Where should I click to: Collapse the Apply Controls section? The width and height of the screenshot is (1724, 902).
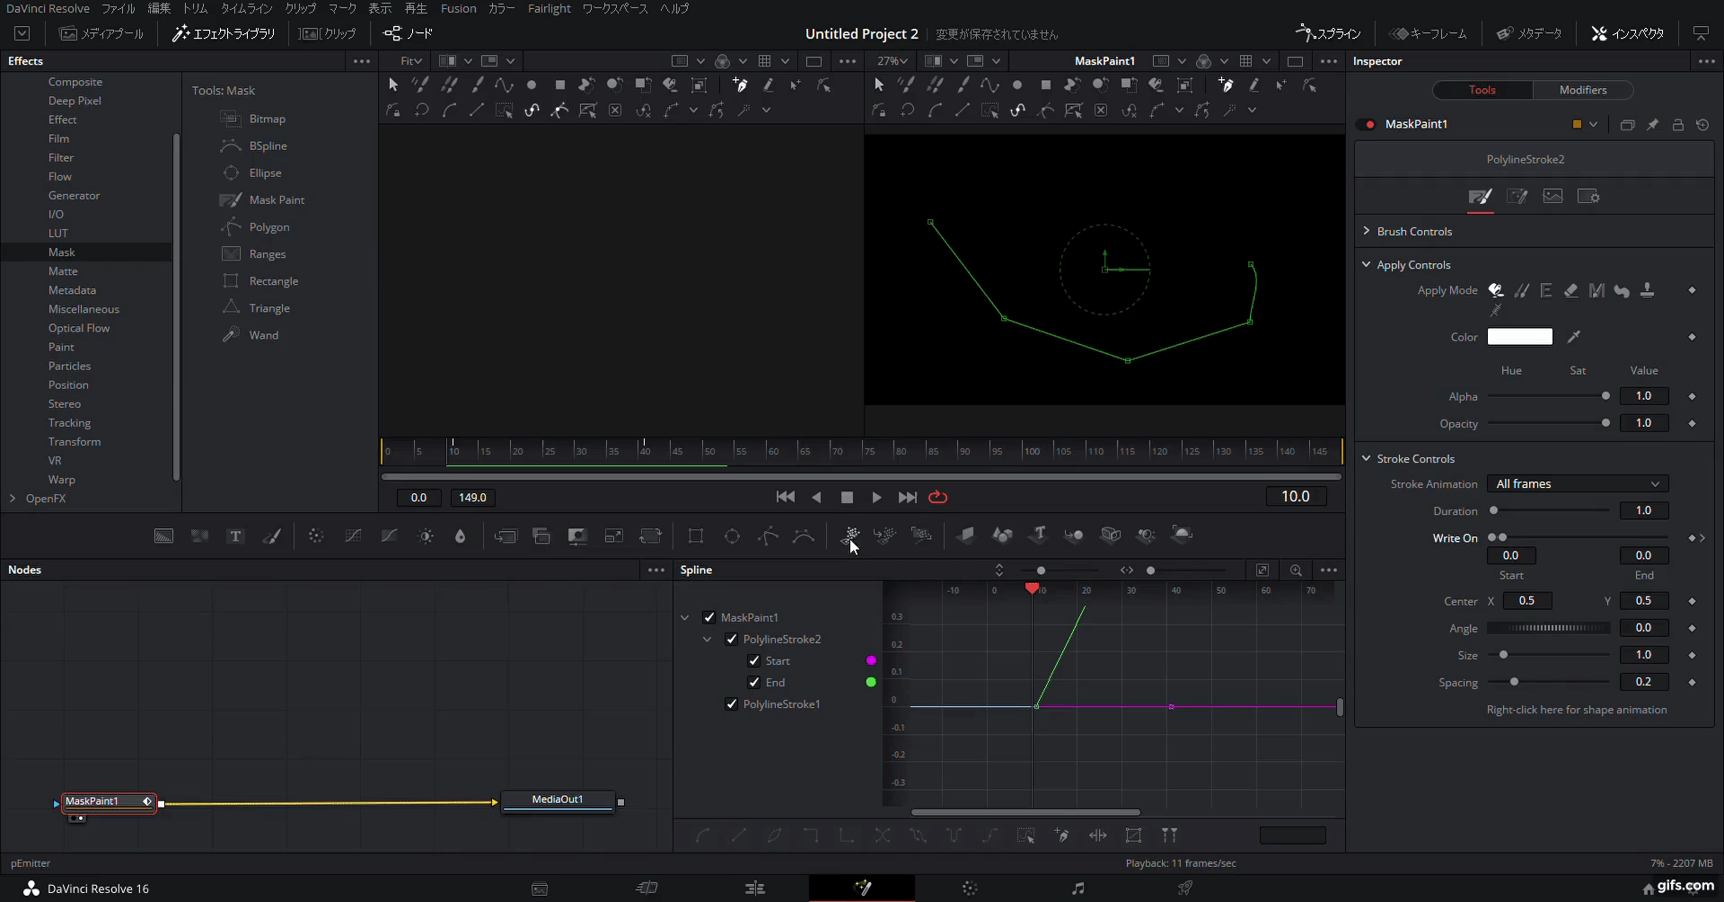pyautogui.click(x=1366, y=264)
